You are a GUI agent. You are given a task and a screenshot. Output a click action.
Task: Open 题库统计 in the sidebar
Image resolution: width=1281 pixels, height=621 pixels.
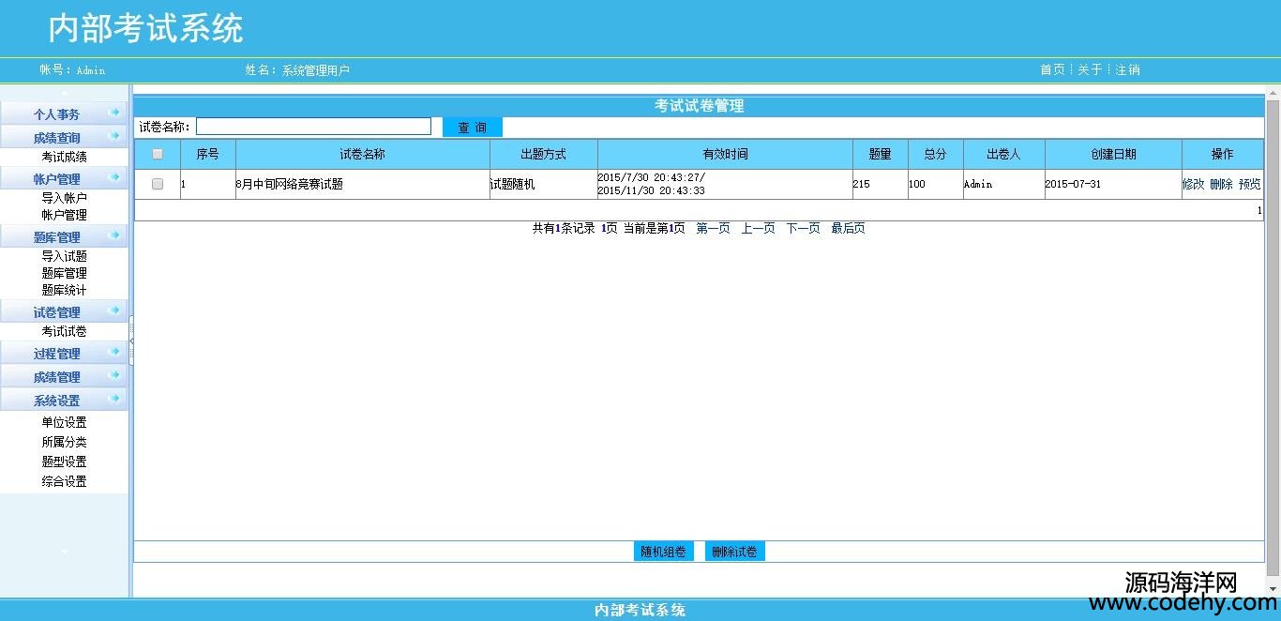(x=64, y=290)
